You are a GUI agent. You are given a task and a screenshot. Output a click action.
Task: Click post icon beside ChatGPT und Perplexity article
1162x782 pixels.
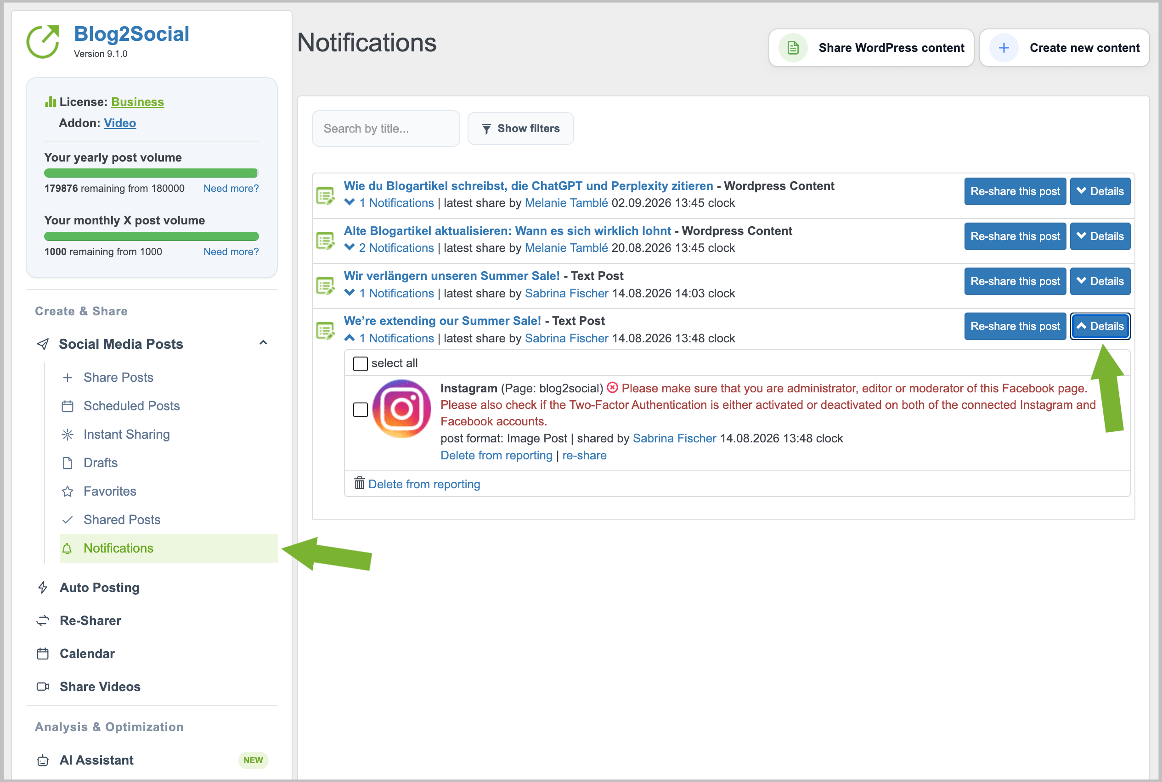[x=326, y=195]
